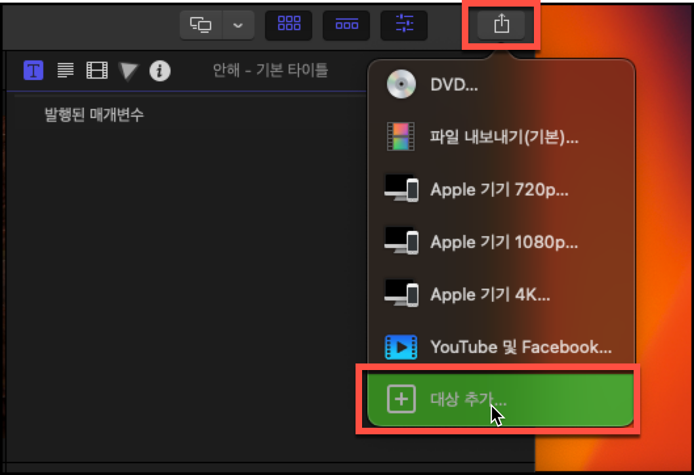This screenshot has height=475, width=694.
Task: Open the info (i) inspector icon
Action: (161, 70)
